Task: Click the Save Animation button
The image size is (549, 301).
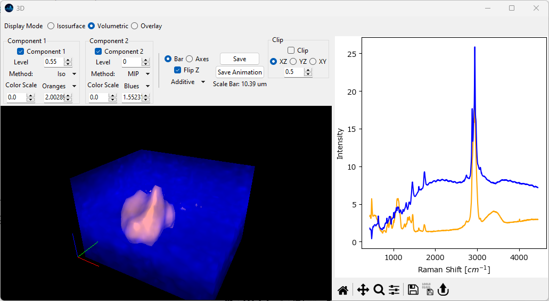Action: point(240,72)
